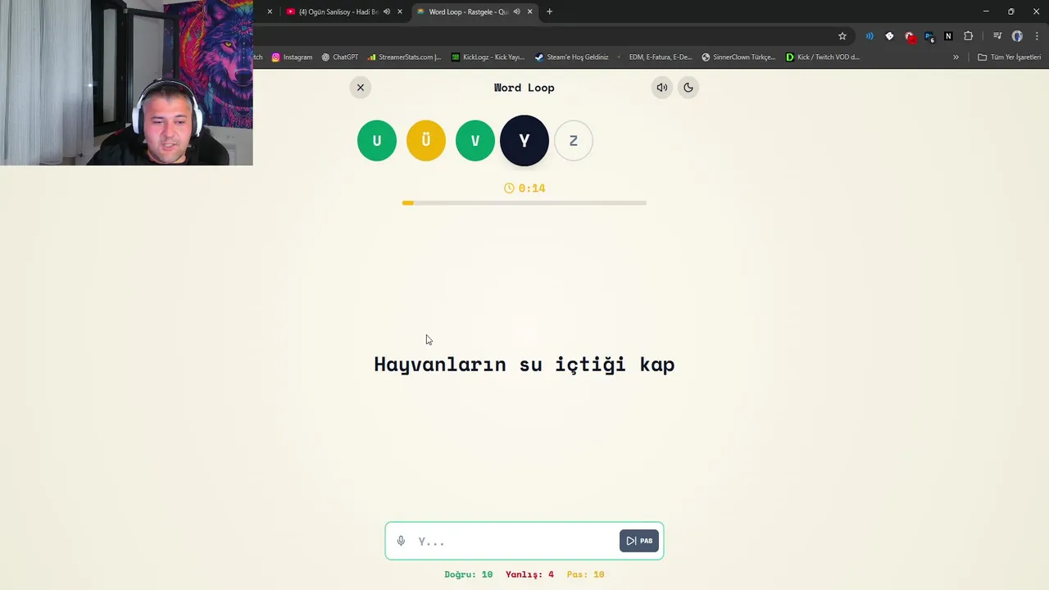
Task: Click the clock icon beside 0:14
Action: [x=509, y=188]
